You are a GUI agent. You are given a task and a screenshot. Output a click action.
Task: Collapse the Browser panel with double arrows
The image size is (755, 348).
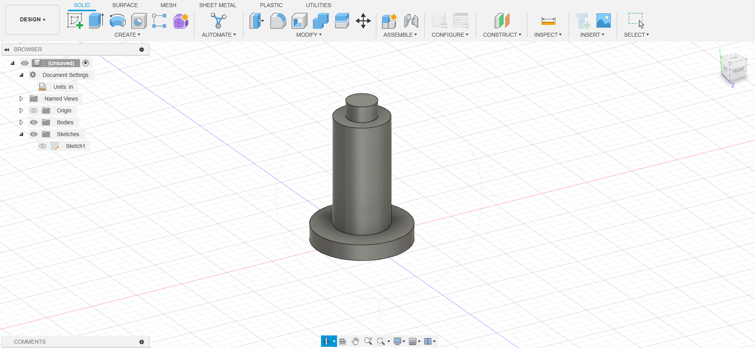point(7,50)
